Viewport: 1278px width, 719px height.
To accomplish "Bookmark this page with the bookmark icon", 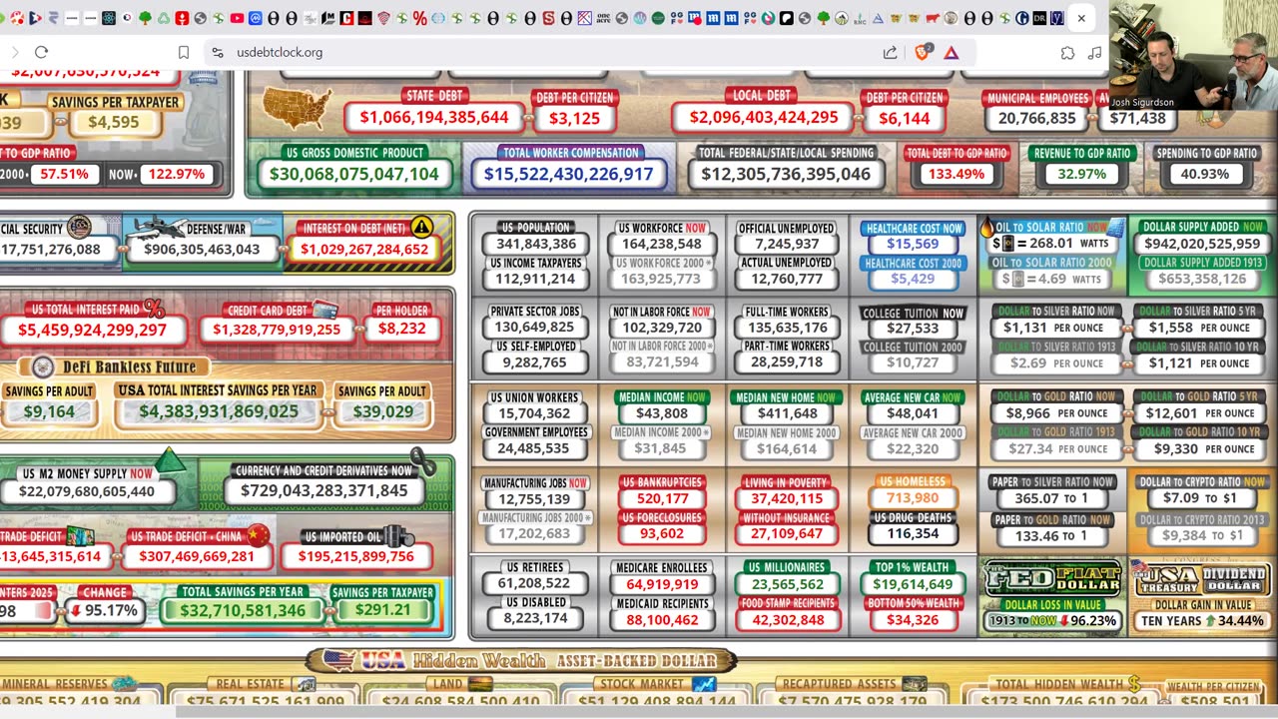I will point(184,52).
